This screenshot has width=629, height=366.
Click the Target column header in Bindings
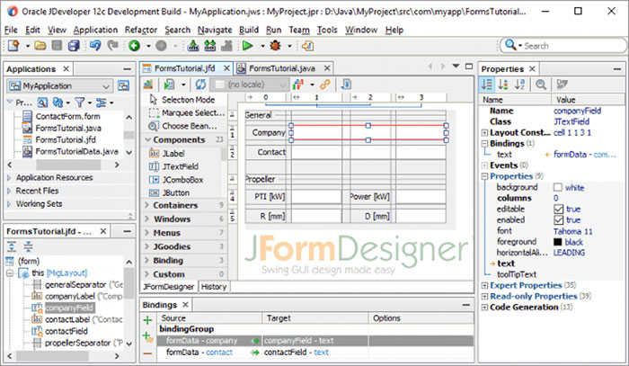click(x=279, y=318)
